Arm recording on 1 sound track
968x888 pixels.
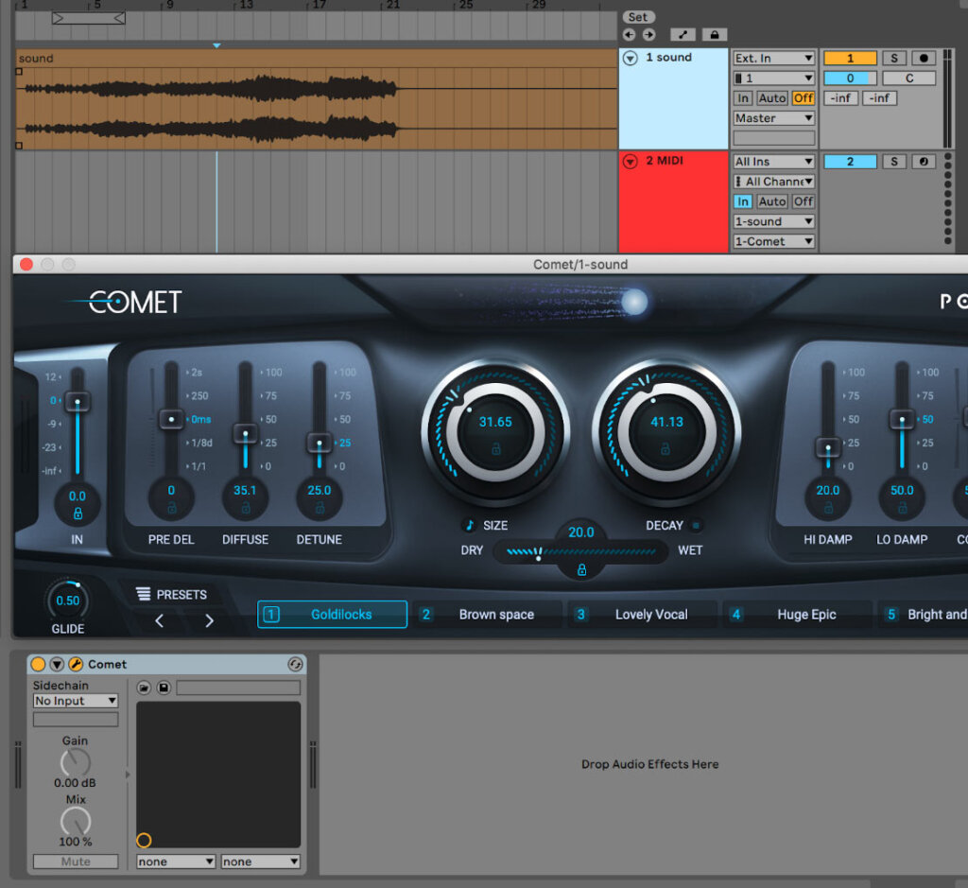tap(923, 59)
